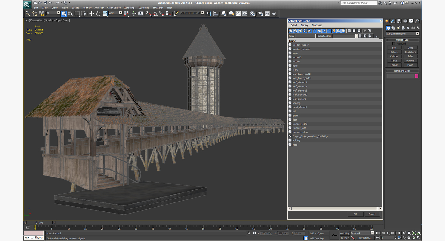Open the reference coordinate 'View' dropdown

[115, 13]
